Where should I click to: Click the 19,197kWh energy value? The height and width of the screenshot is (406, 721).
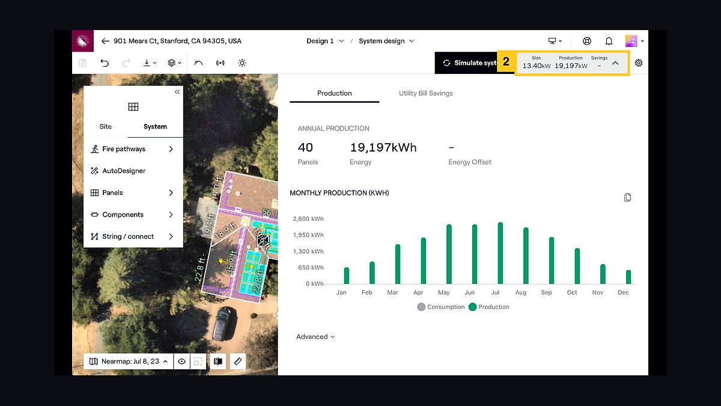tap(383, 148)
